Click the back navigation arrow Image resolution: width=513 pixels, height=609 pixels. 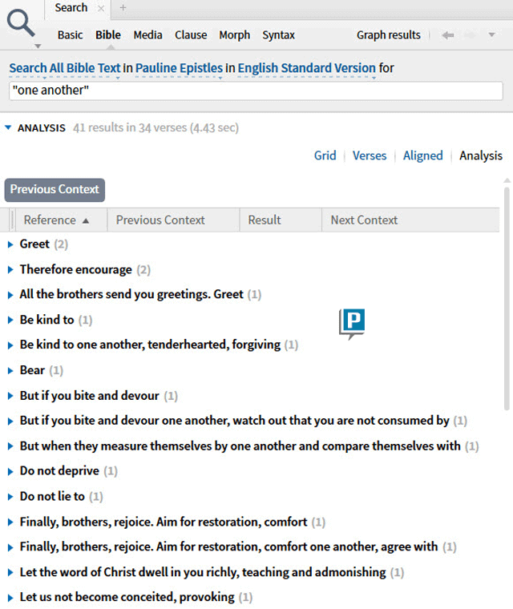pyautogui.click(x=448, y=35)
